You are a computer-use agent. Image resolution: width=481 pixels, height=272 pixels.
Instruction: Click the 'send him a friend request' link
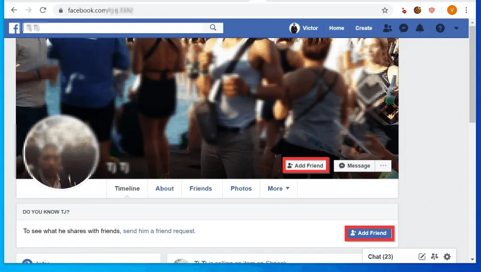coord(159,231)
